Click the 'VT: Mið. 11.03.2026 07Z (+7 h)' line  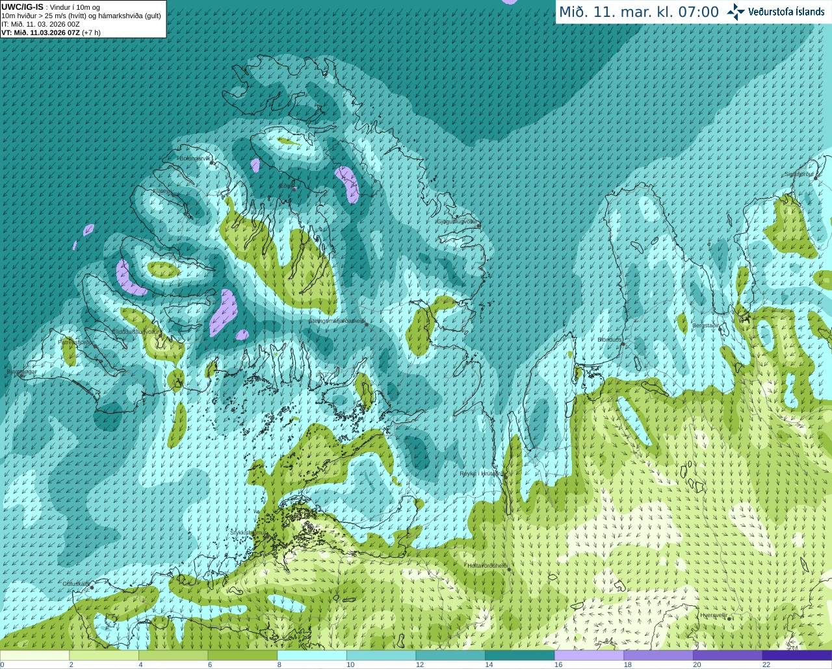pos(51,32)
